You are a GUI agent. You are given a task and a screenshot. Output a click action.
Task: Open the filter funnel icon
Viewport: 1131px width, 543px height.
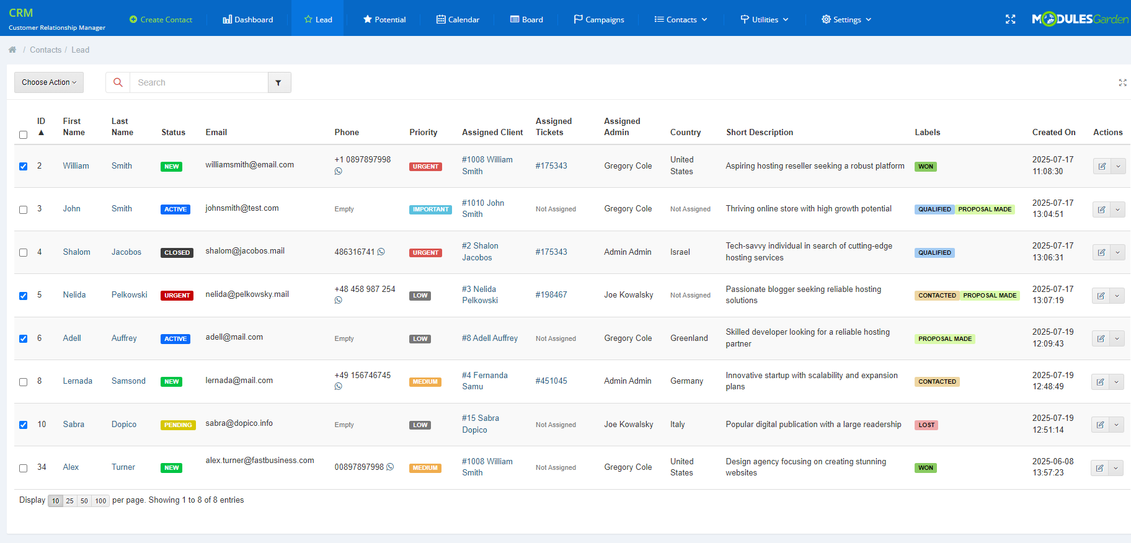[278, 82]
